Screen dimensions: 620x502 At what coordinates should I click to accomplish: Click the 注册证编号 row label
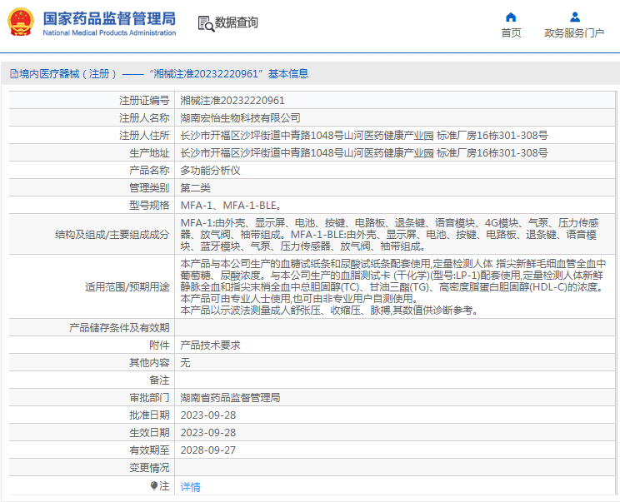tap(144, 101)
